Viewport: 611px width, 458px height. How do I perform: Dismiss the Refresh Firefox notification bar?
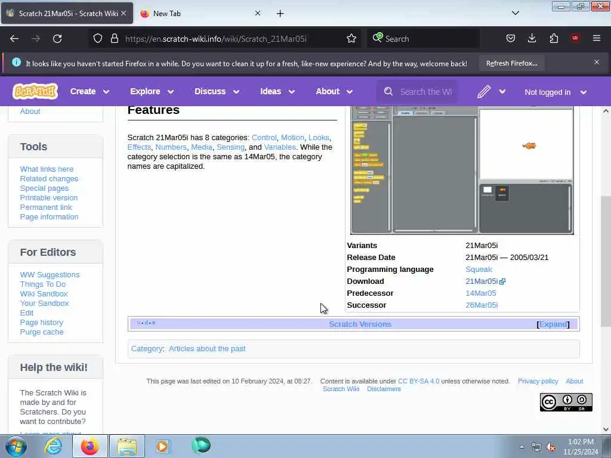point(597,62)
